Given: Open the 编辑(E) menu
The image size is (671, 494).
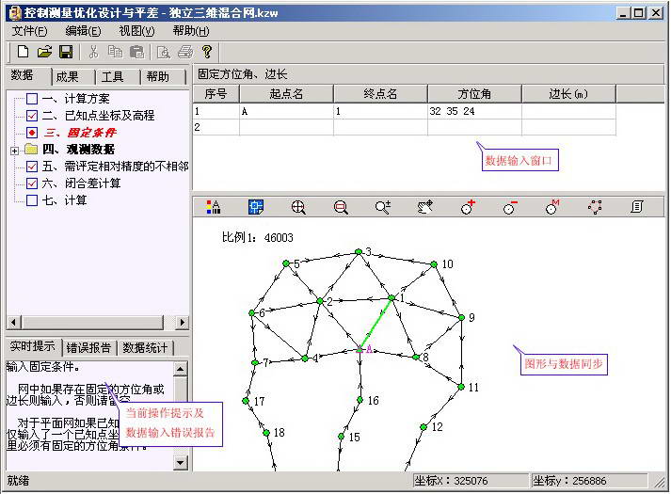Looking at the screenshot, I should [x=83, y=31].
